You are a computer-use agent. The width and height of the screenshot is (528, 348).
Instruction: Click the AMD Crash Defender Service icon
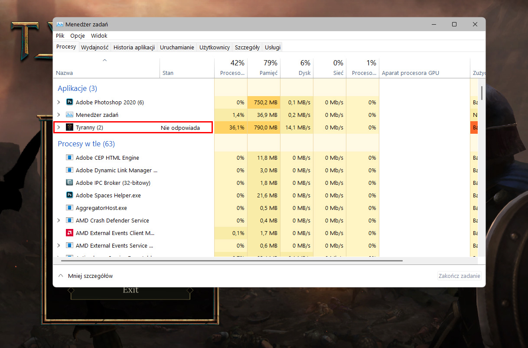[69, 220]
